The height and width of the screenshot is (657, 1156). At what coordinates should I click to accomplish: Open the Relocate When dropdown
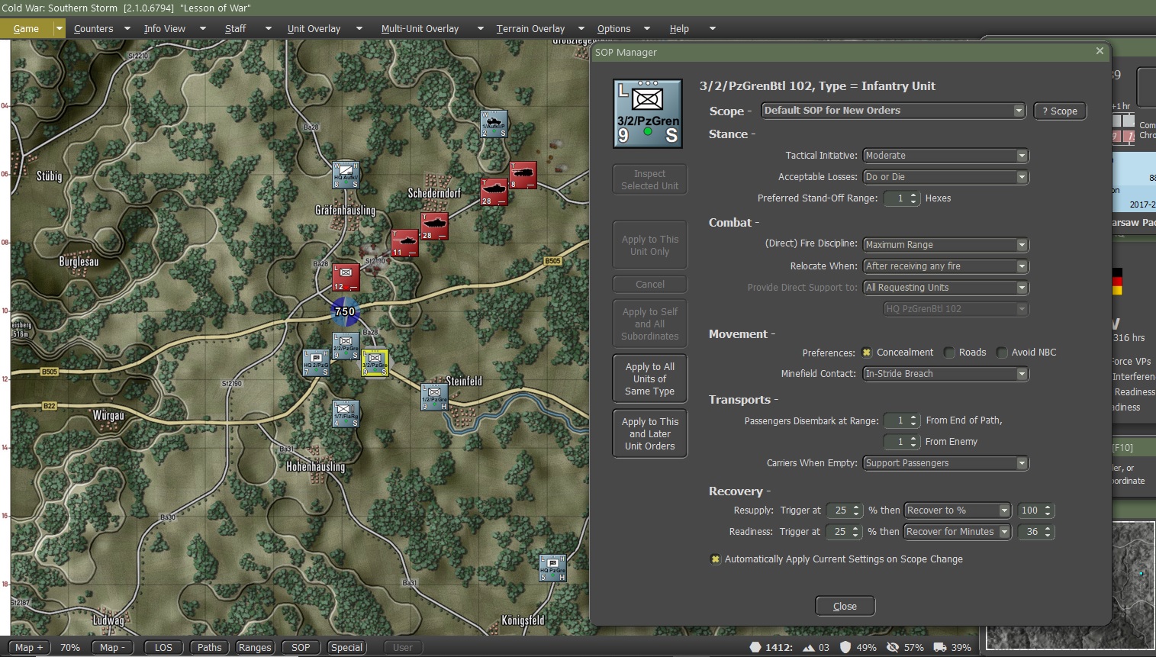tap(945, 266)
